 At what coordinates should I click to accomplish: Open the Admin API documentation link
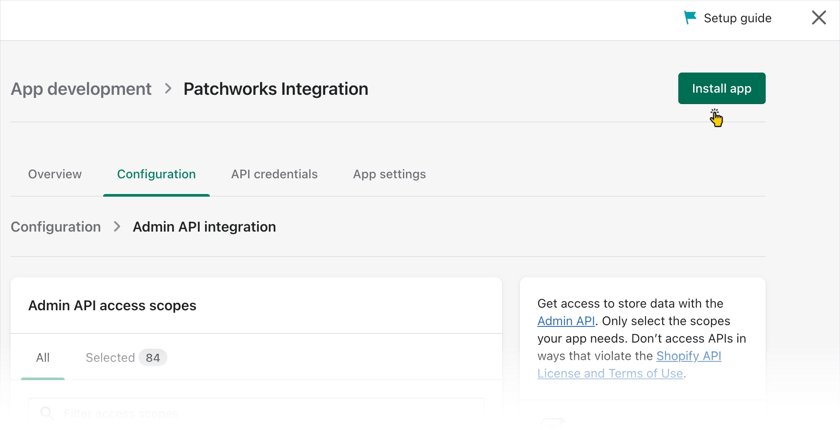(566, 321)
